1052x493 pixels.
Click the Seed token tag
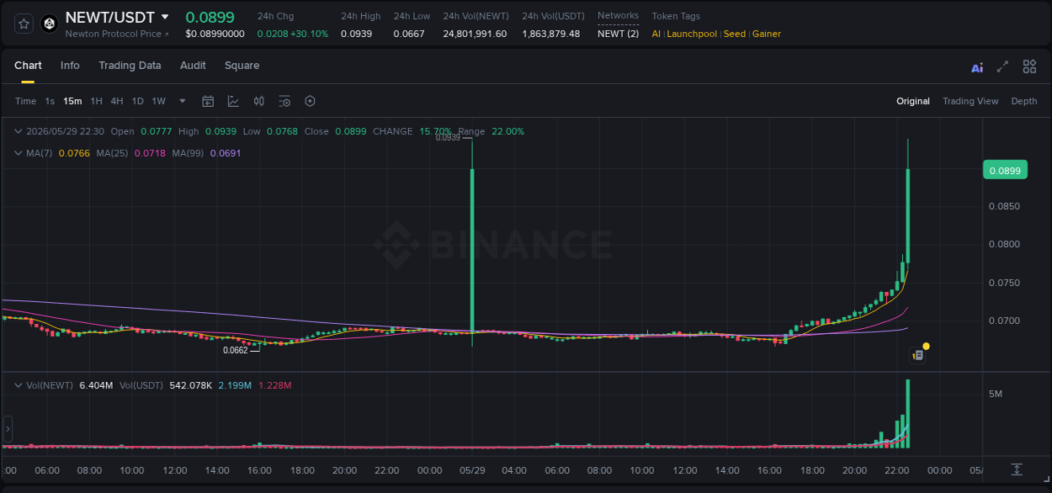pyautogui.click(x=735, y=34)
